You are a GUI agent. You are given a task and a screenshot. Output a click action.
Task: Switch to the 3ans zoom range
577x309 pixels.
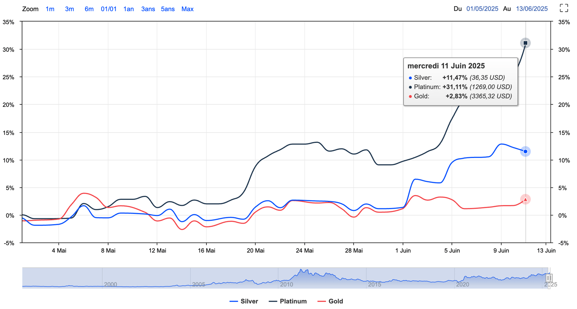coord(148,9)
